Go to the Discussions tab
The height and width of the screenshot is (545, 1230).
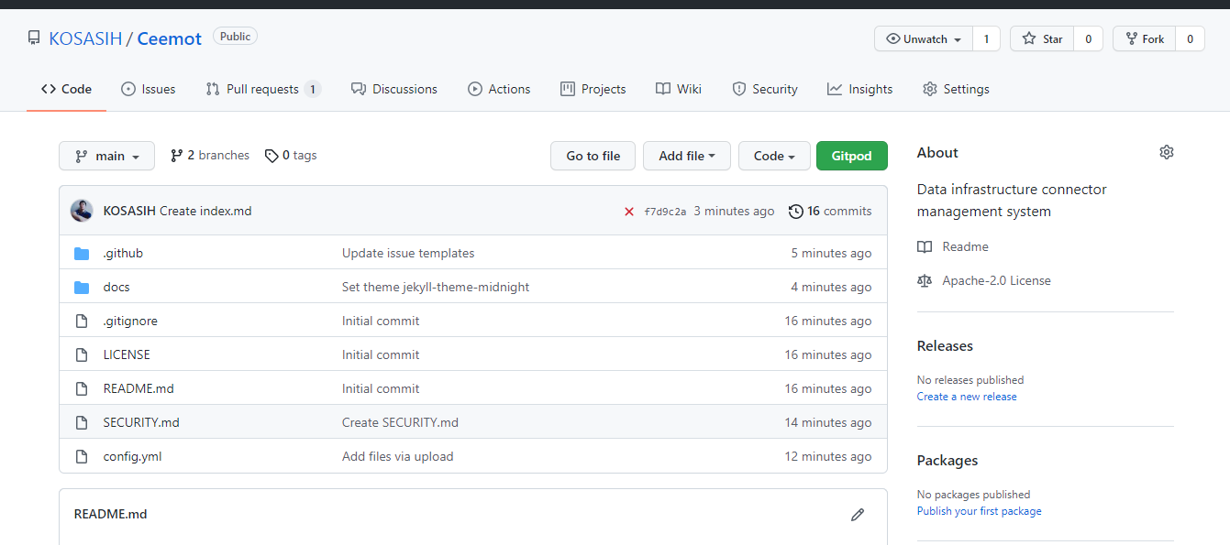(394, 89)
